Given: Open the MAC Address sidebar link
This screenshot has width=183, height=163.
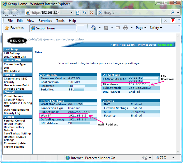Looking at the screenshot, I should click(x=12, y=71).
